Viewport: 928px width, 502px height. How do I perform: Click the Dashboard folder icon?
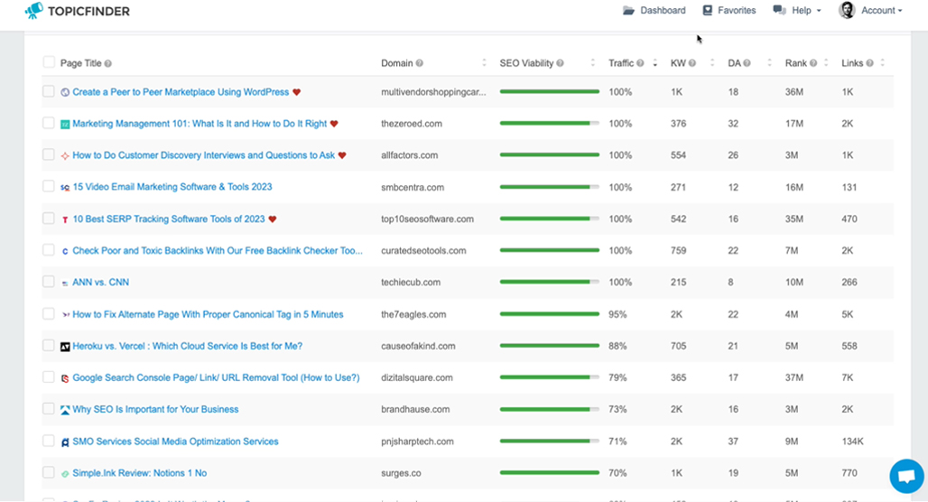tap(628, 10)
